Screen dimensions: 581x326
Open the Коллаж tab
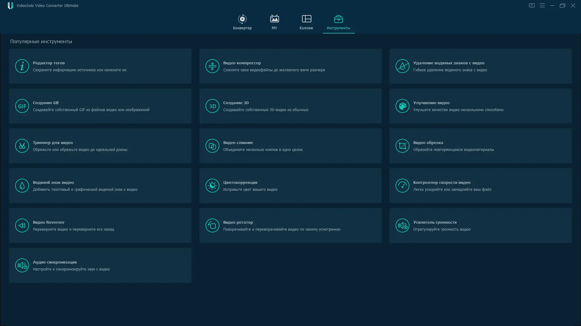306,22
